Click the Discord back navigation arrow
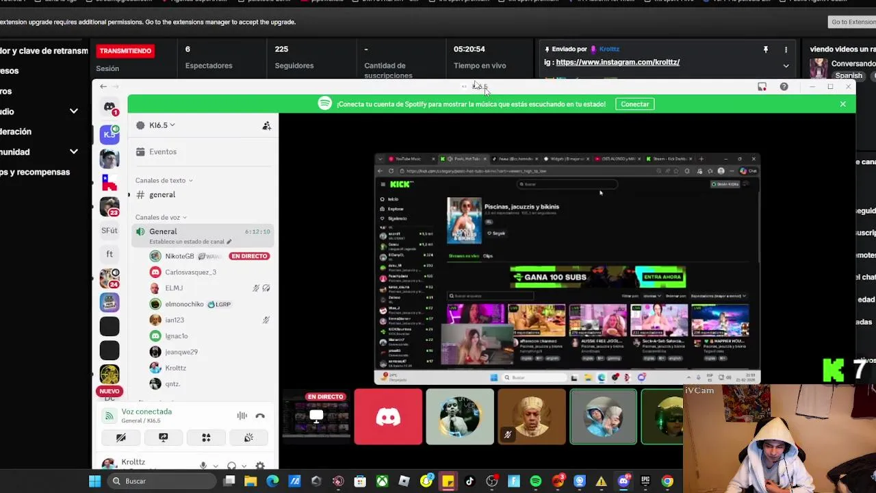876x493 pixels. [103, 86]
